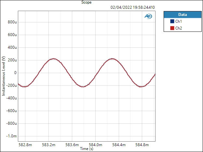This screenshot has height=152, width=203.
Task: Click the 584.4m time tick label
Action: pos(119,145)
